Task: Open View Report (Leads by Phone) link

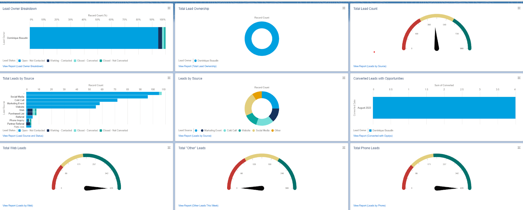Action: (x=369, y=205)
